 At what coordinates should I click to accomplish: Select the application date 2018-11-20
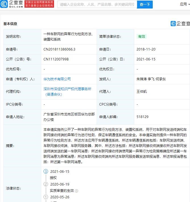tap(146, 49)
